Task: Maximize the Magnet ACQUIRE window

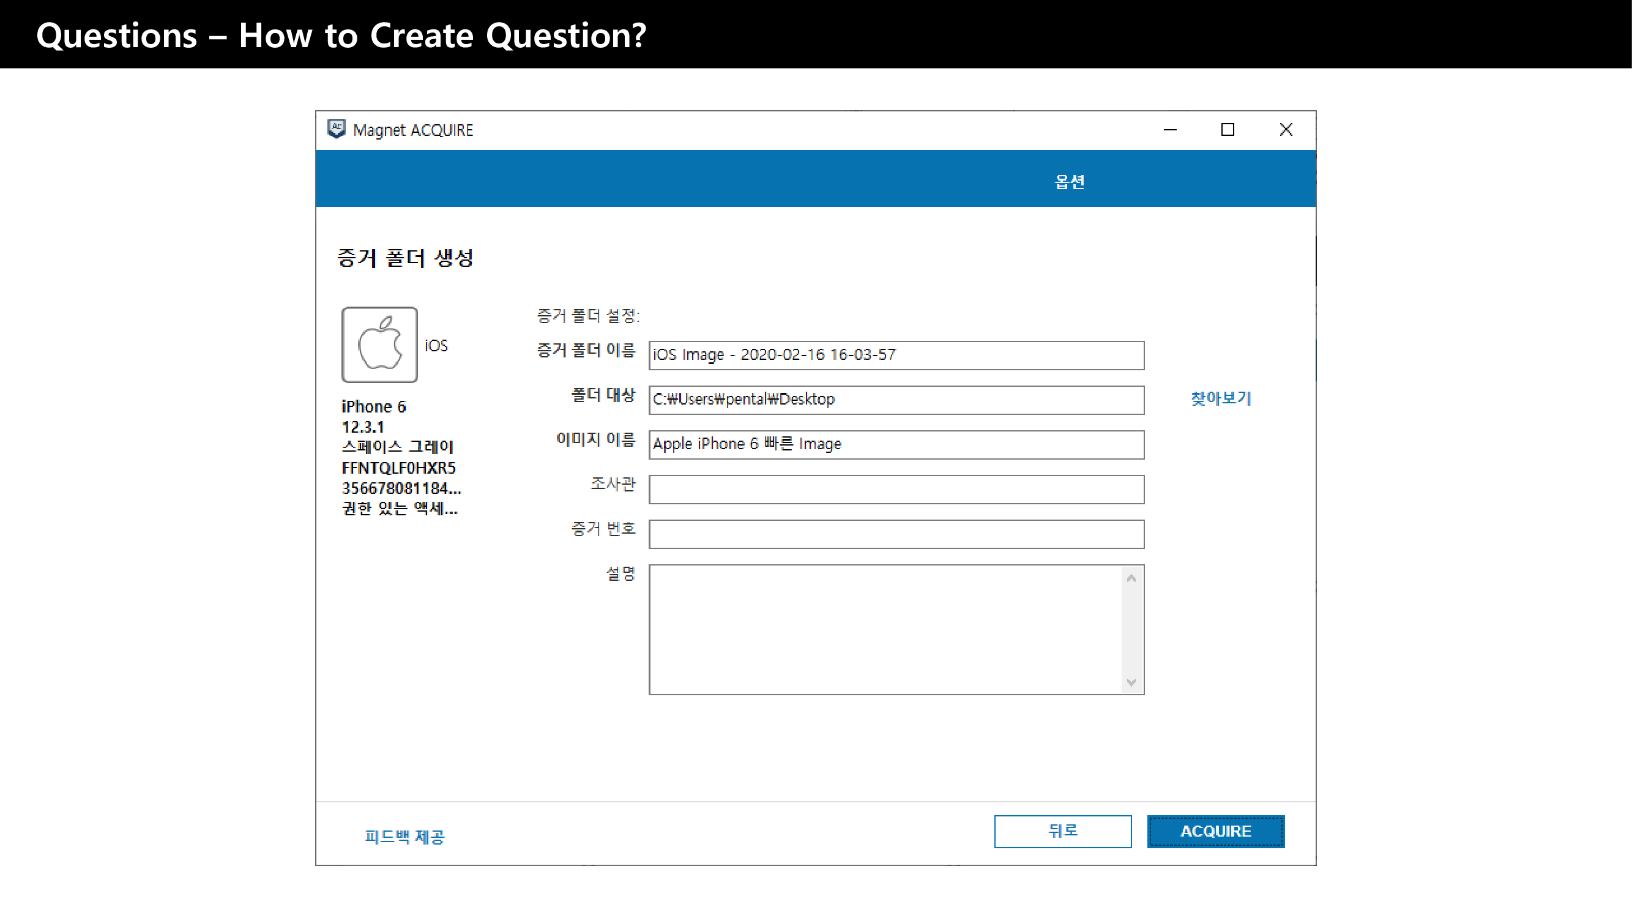Action: tap(1227, 130)
